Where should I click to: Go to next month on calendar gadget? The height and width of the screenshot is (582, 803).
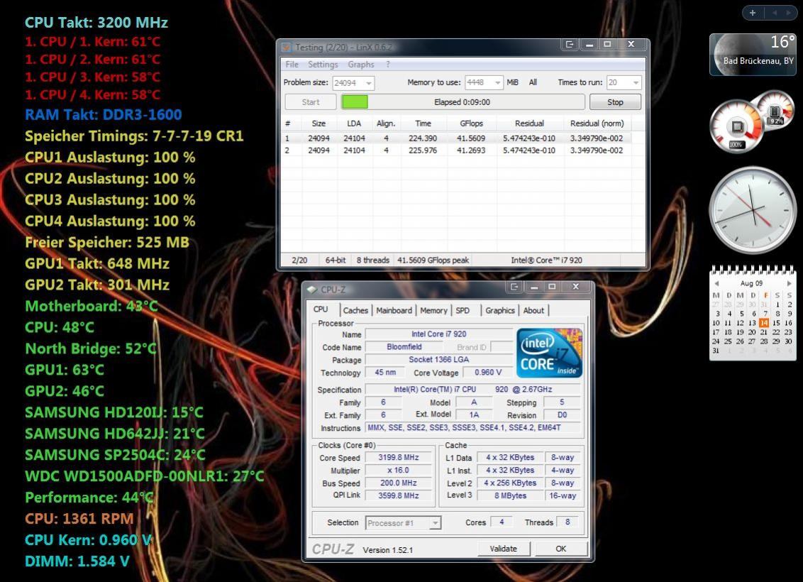tap(790, 283)
